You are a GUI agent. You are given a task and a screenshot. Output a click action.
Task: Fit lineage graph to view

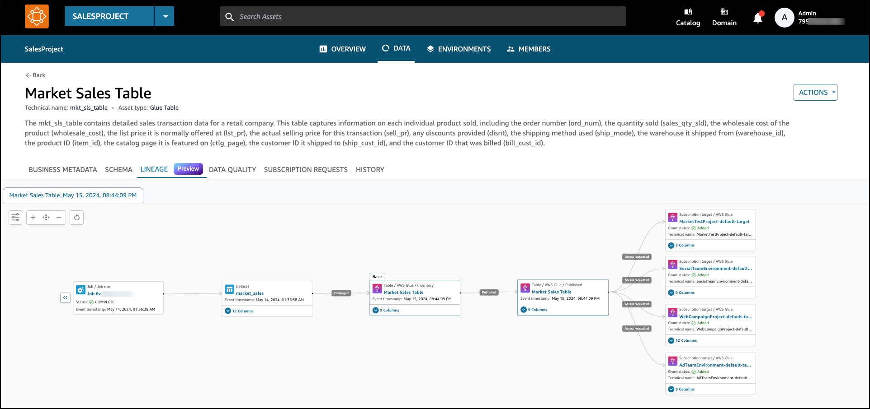(x=46, y=218)
